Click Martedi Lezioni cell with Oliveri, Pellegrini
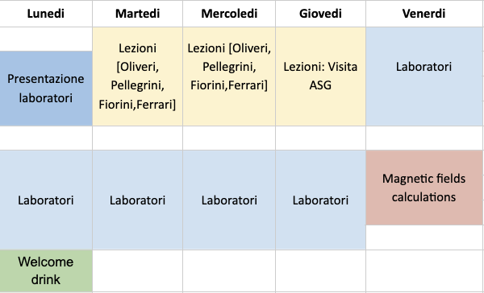This screenshot has height=293, width=484. click(x=137, y=76)
